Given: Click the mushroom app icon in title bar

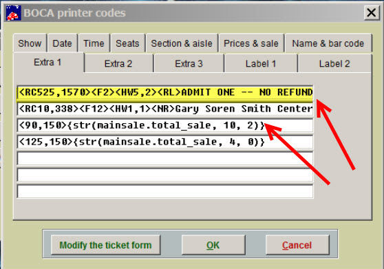Looking at the screenshot, I should click(13, 13).
